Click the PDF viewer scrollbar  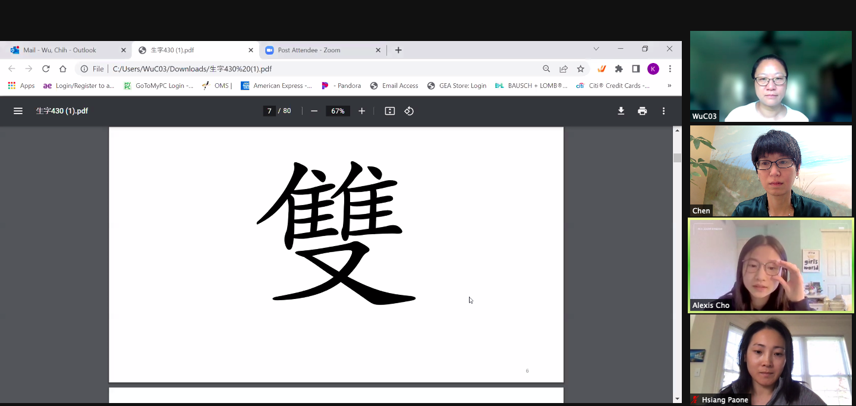pyautogui.click(x=676, y=158)
